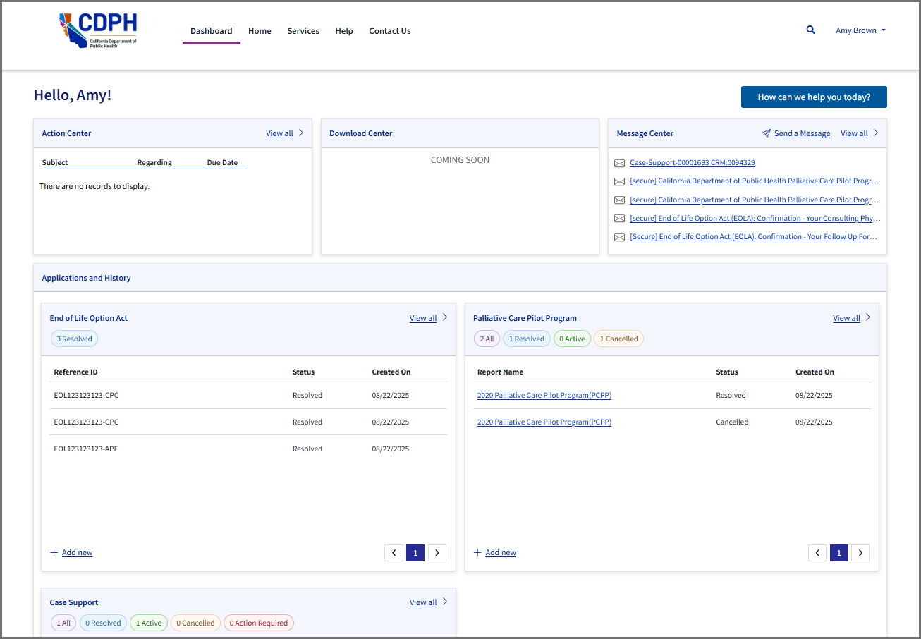
Task: Go to next page in Palliative Care table
Action: pyautogui.click(x=860, y=553)
